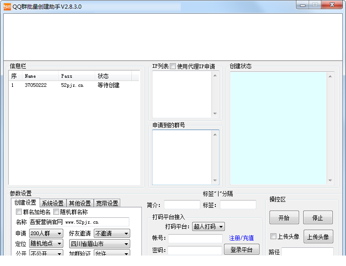Click scroll-up arrow in the IP列表 box

point(215,75)
